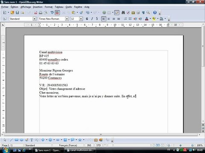Open the Affichage menu
This screenshot has width=205, height=153.
(x=26, y=7)
